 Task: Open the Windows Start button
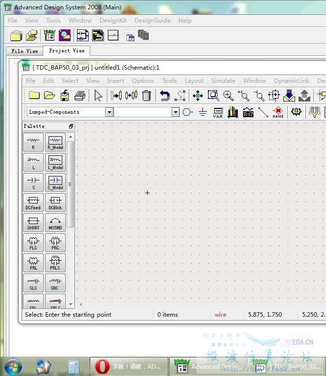[13, 366]
